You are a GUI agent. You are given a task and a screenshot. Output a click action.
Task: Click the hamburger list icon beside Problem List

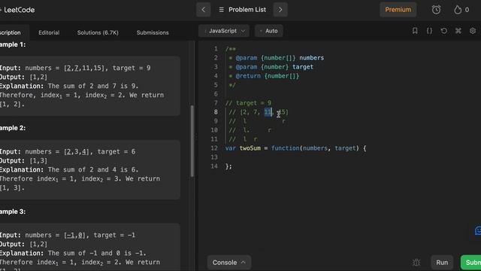tap(221, 10)
